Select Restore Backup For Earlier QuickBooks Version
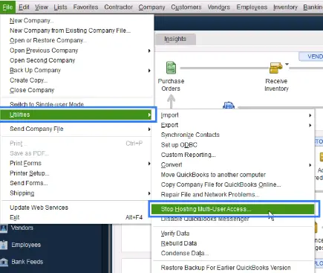The height and width of the screenshot is (273, 323). [x=233, y=268]
